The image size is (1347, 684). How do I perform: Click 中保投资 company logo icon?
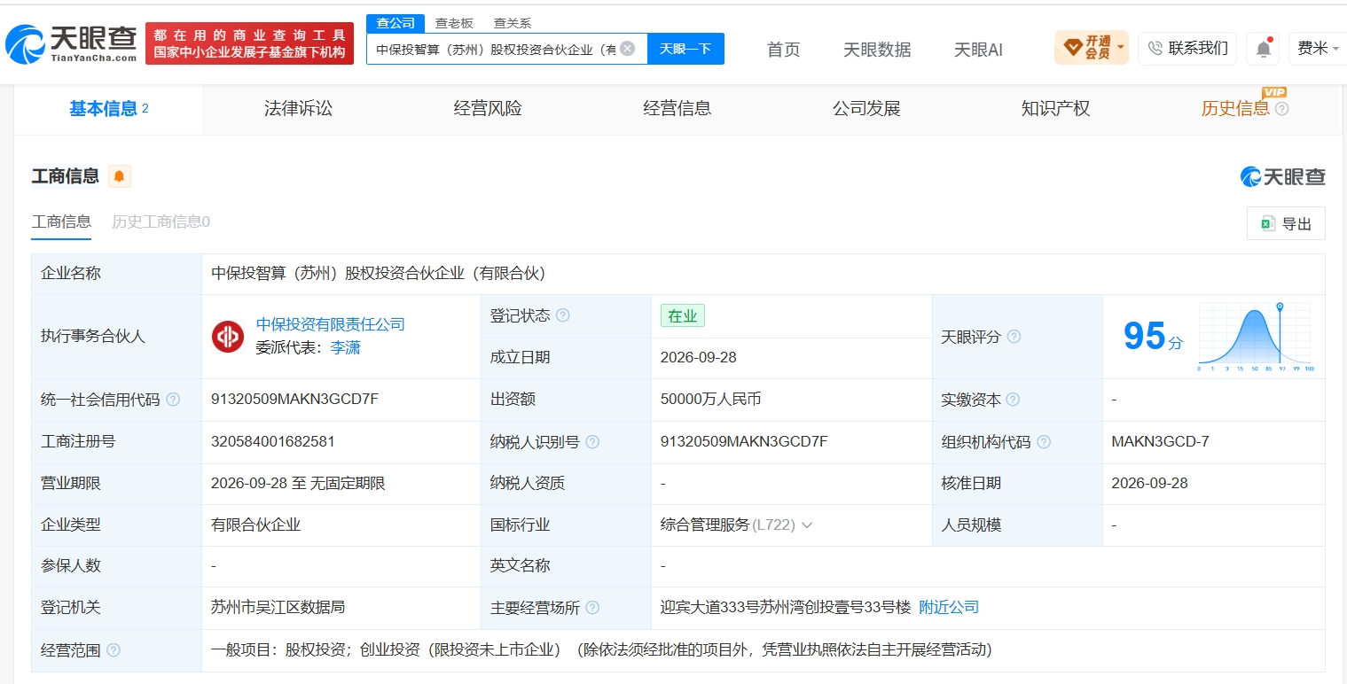(228, 337)
